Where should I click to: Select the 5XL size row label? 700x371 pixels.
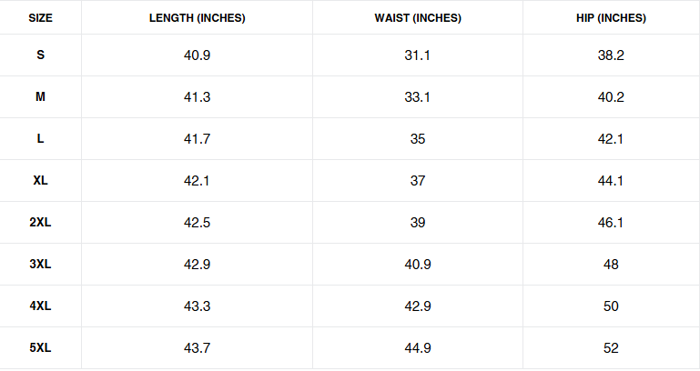[40, 348]
